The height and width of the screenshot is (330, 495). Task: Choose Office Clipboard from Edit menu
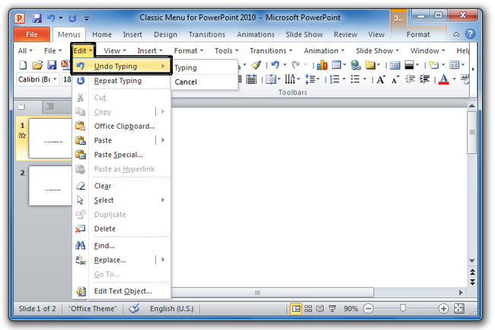coord(122,127)
